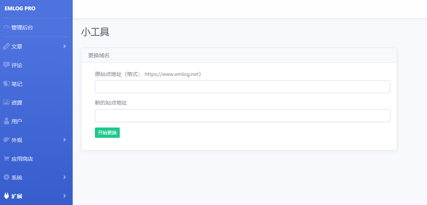Image resolution: width=427 pixels, height=205 pixels.
Task: Click the plug icon for 扩展
Action: pyautogui.click(x=6, y=196)
